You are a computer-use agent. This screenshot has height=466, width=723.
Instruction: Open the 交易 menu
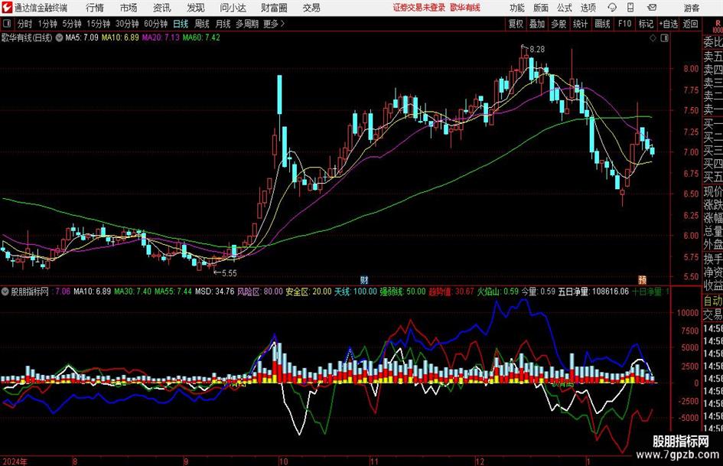coord(311,8)
